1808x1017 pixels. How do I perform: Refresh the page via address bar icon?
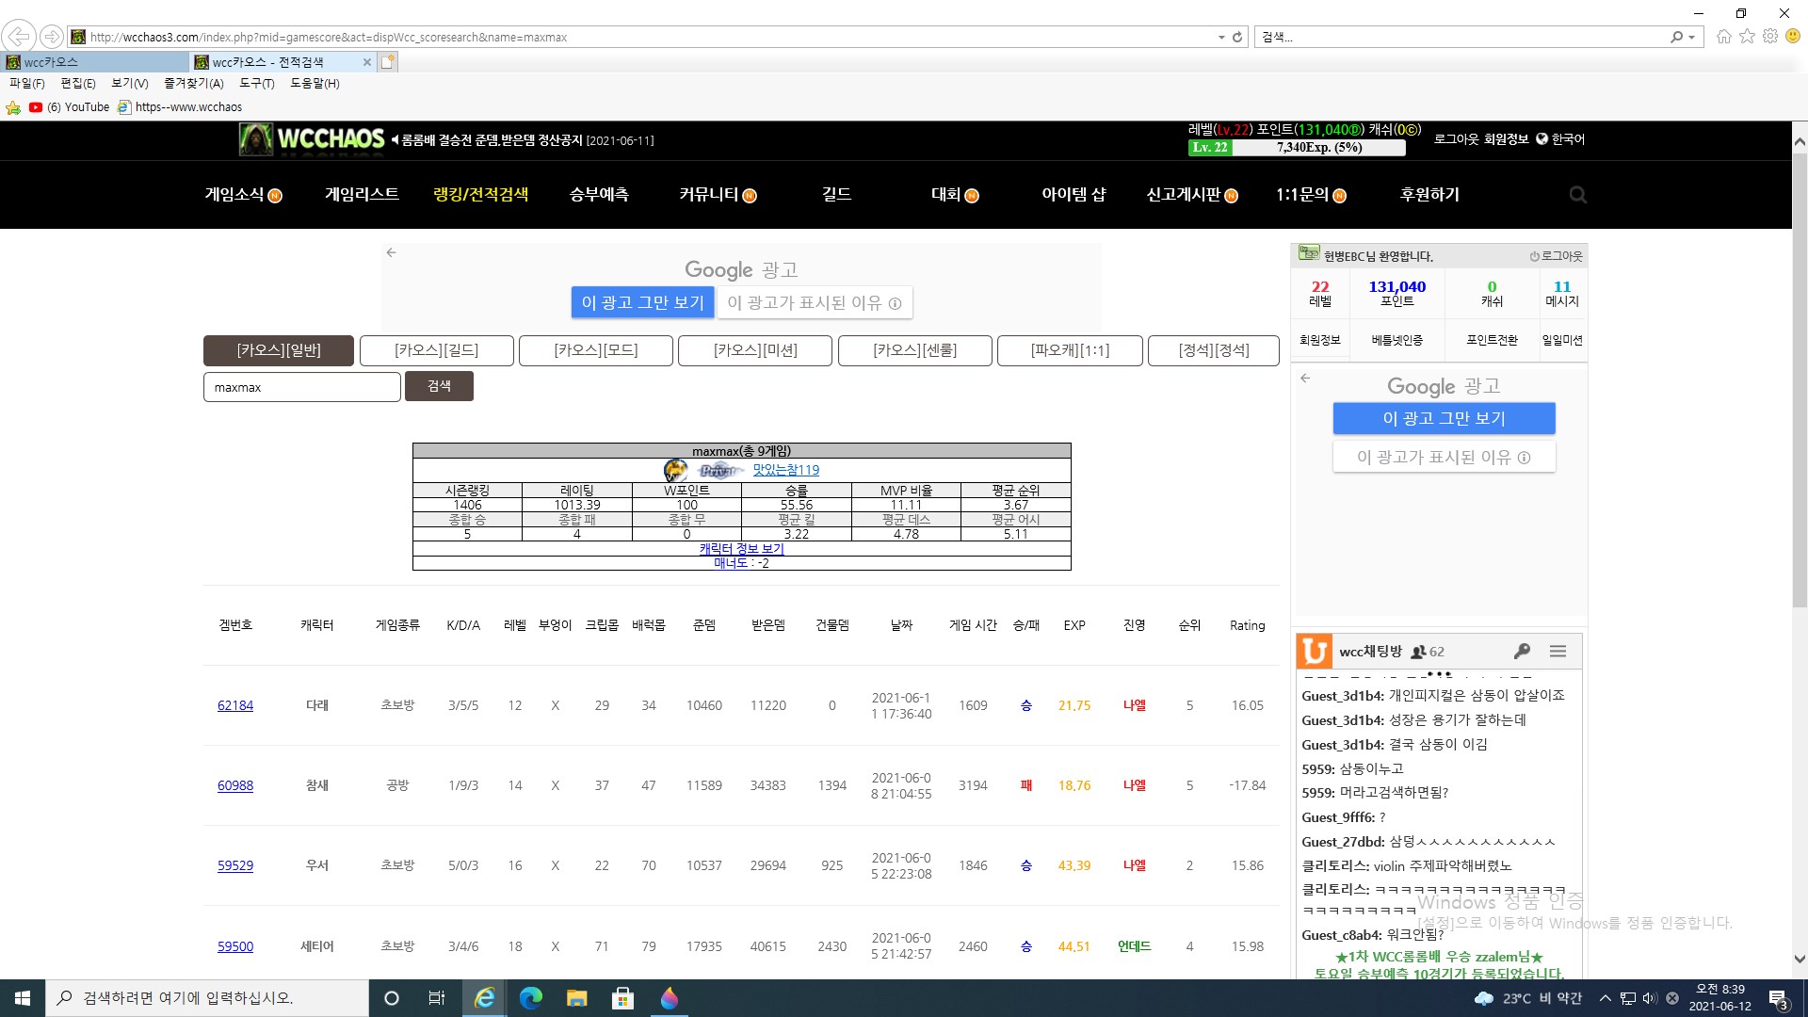coord(1237,37)
